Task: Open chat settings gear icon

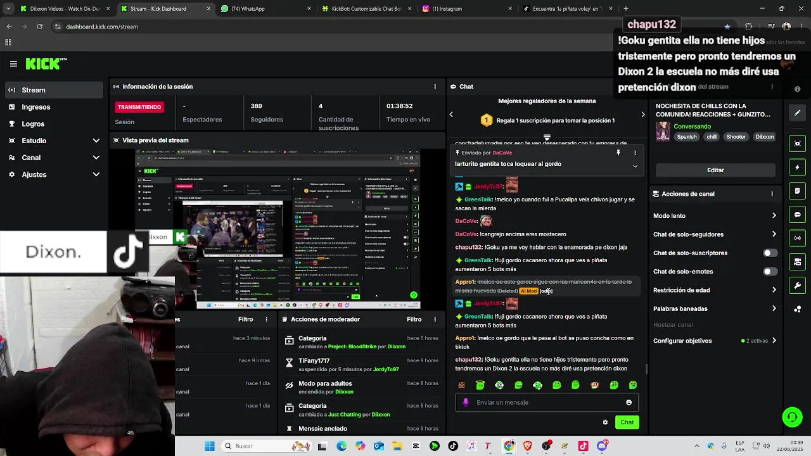Action: click(x=605, y=422)
